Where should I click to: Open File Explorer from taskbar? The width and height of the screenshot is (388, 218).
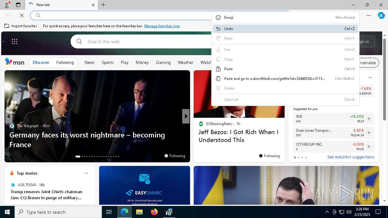[x=139, y=212]
